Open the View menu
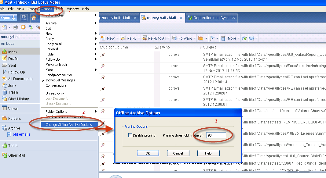The height and width of the screenshot is (178, 326). point(20,9)
